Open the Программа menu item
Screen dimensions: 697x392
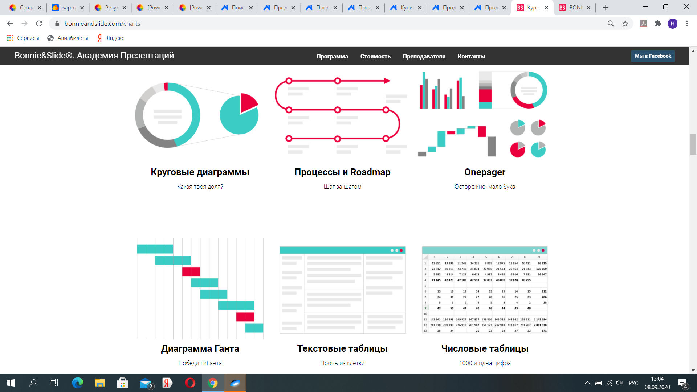tap(332, 56)
